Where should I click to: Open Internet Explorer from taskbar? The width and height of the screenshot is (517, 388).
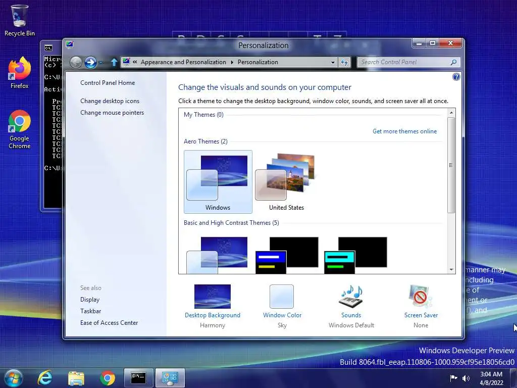pyautogui.click(x=45, y=378)
